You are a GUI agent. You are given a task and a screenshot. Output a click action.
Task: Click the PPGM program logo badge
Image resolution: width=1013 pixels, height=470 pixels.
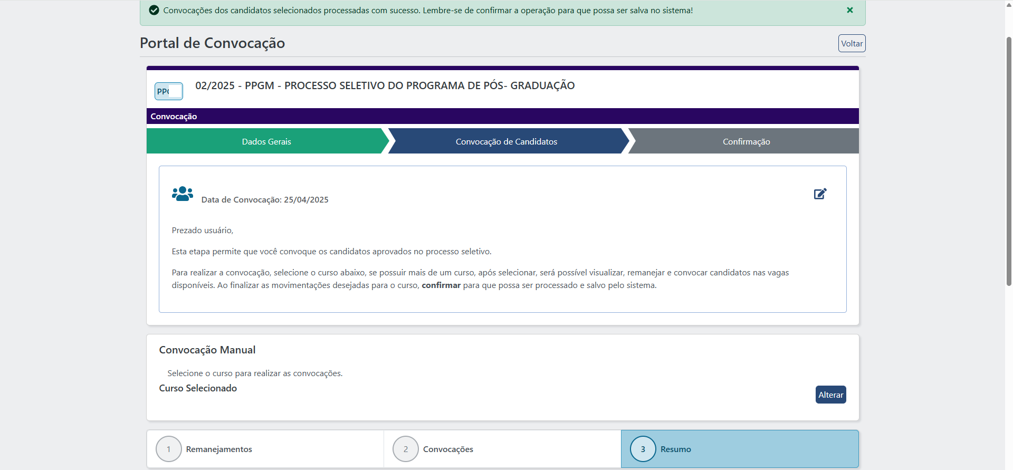pyautogui.click(x=169, y=91)
